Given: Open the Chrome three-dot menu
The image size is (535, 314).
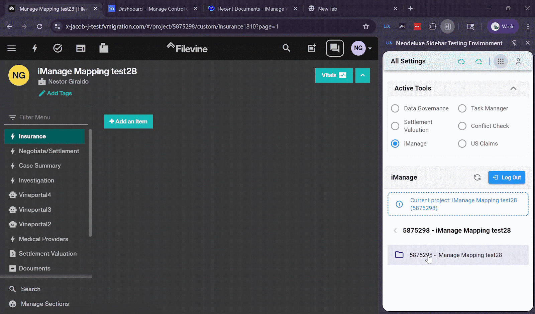Looking at the screenshot, I should 528,27.
